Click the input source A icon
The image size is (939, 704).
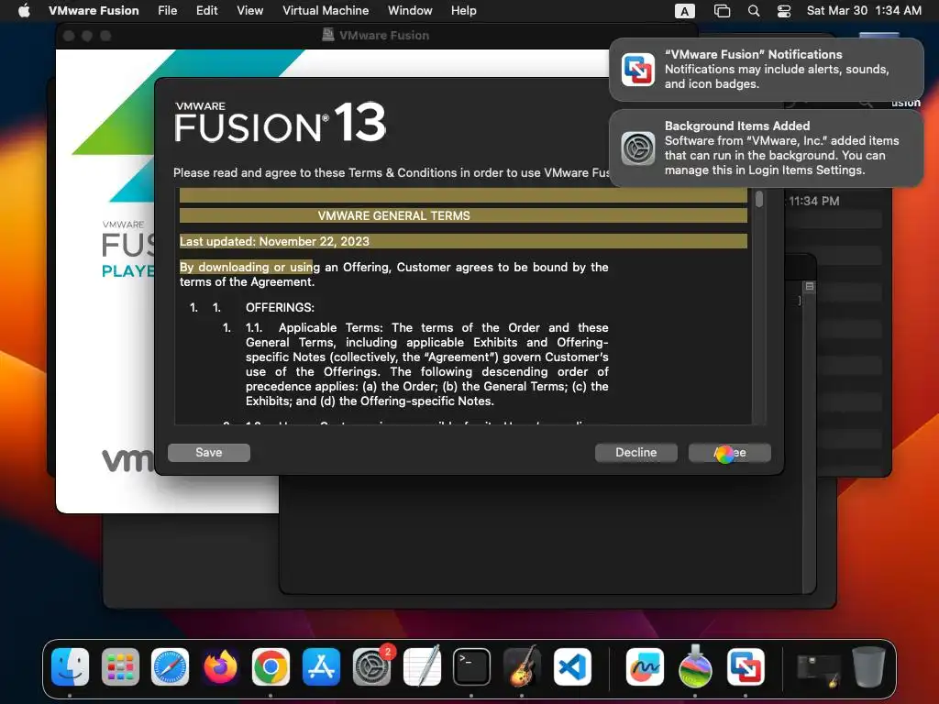pos(684,11)
